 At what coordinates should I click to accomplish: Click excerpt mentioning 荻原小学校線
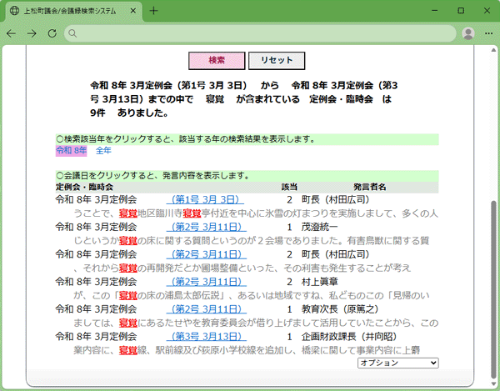pyautogui.click(x=247, y=351)
